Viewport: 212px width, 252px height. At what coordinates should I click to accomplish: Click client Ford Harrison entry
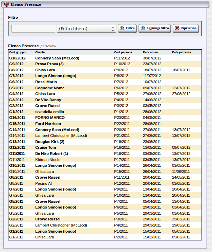tap(48, 124)
